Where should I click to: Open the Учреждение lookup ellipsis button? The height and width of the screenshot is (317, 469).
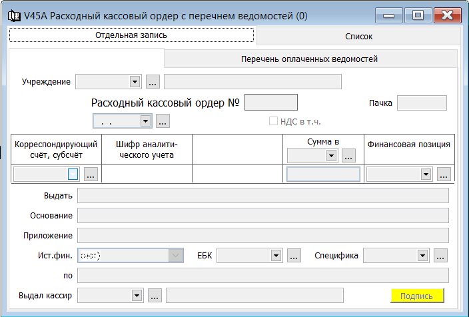click(153, 82)
